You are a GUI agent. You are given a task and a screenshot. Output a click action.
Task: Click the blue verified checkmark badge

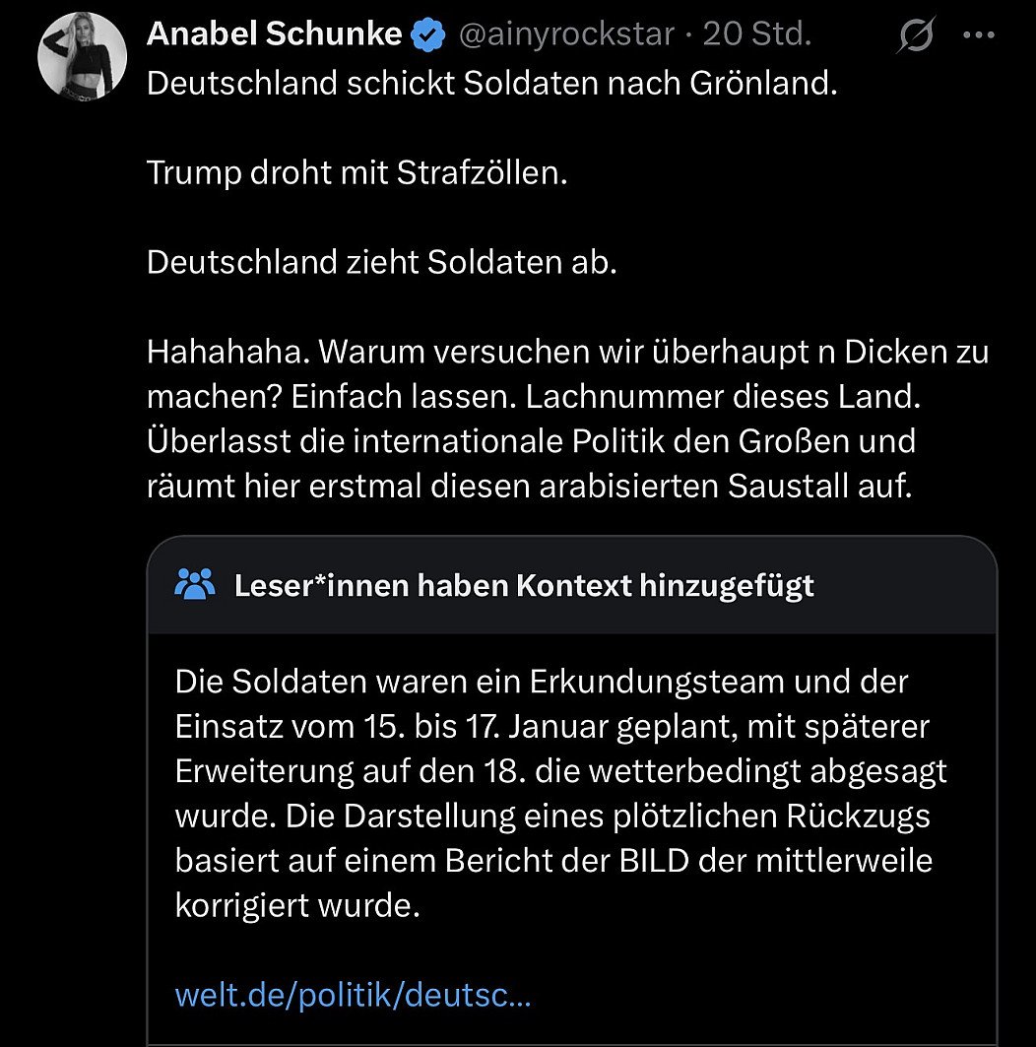click(x=425, y=35)
